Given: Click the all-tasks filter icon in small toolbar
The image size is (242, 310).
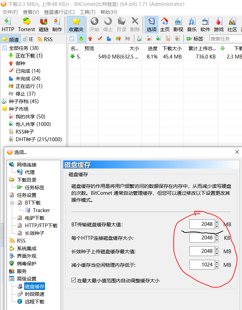Looking at the screenshot, I should 72,38.
